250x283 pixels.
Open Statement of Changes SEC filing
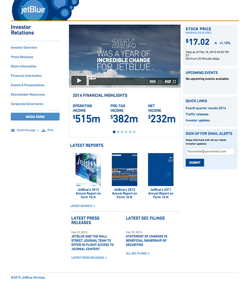146,240
